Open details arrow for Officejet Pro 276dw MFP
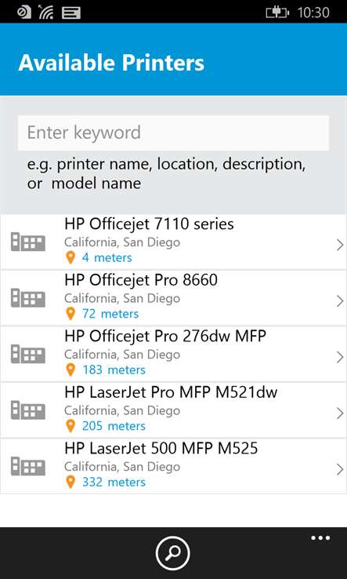 pos(340,357)
